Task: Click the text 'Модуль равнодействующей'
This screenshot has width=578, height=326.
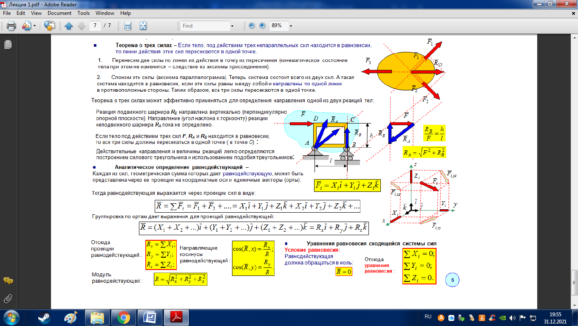Action: tap(116, 278)
